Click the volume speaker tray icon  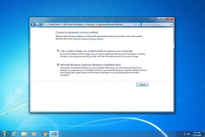coord(189,134)
